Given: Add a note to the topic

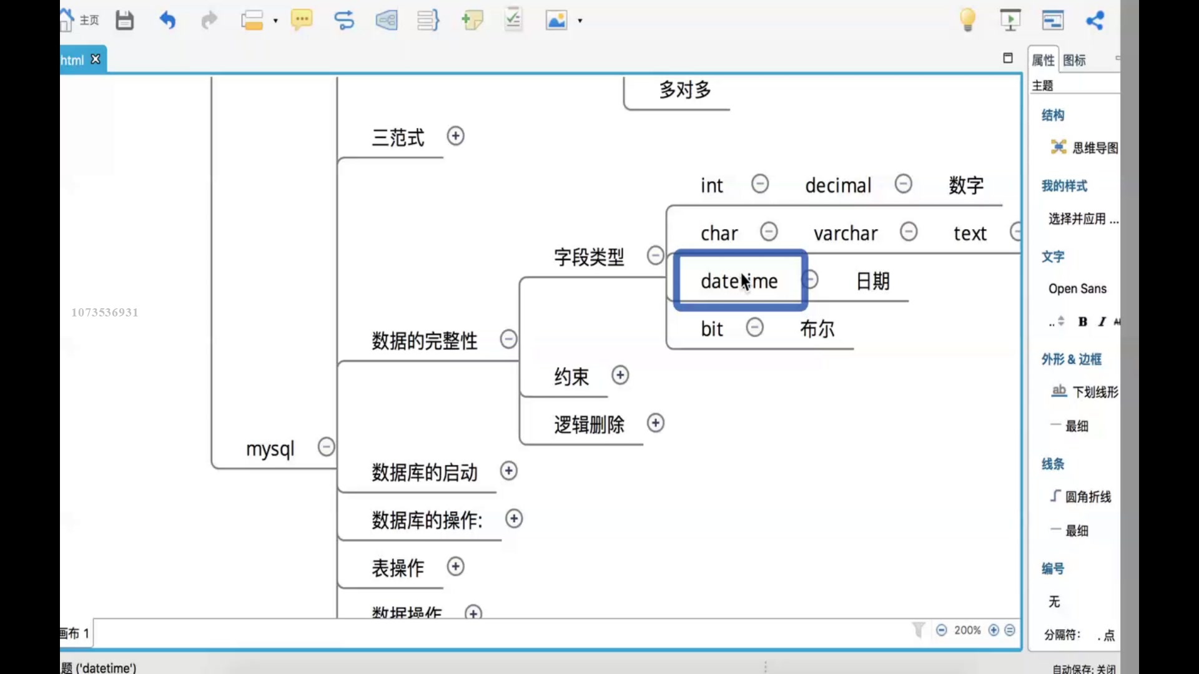Looking at the screenshot, I should (x=472, y=21).
